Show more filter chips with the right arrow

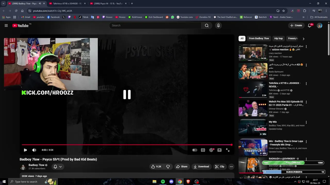pyautogui.click(x=303, y=39)
